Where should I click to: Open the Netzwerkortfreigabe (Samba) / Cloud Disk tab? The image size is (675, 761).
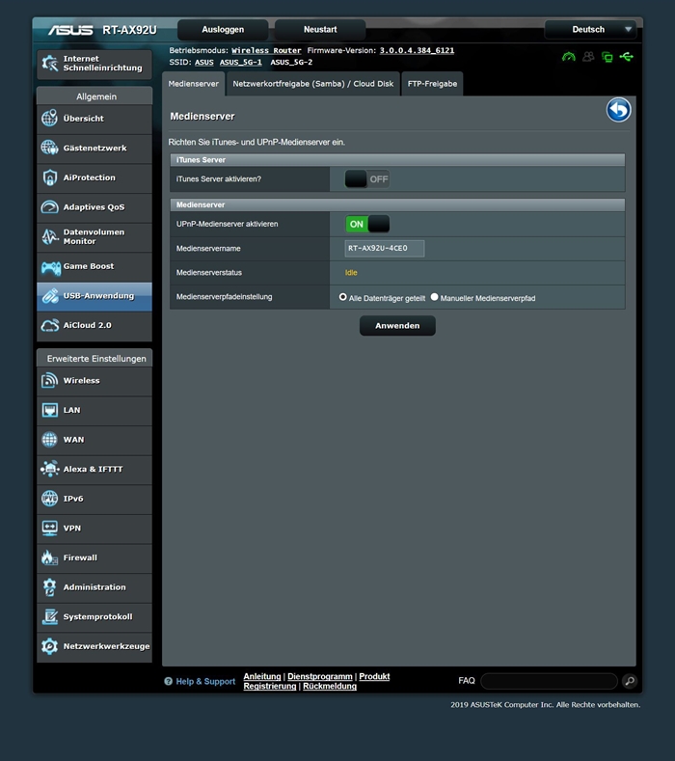[x=313, y=84]
